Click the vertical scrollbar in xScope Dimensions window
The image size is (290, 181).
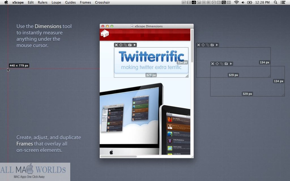(192, 46)
